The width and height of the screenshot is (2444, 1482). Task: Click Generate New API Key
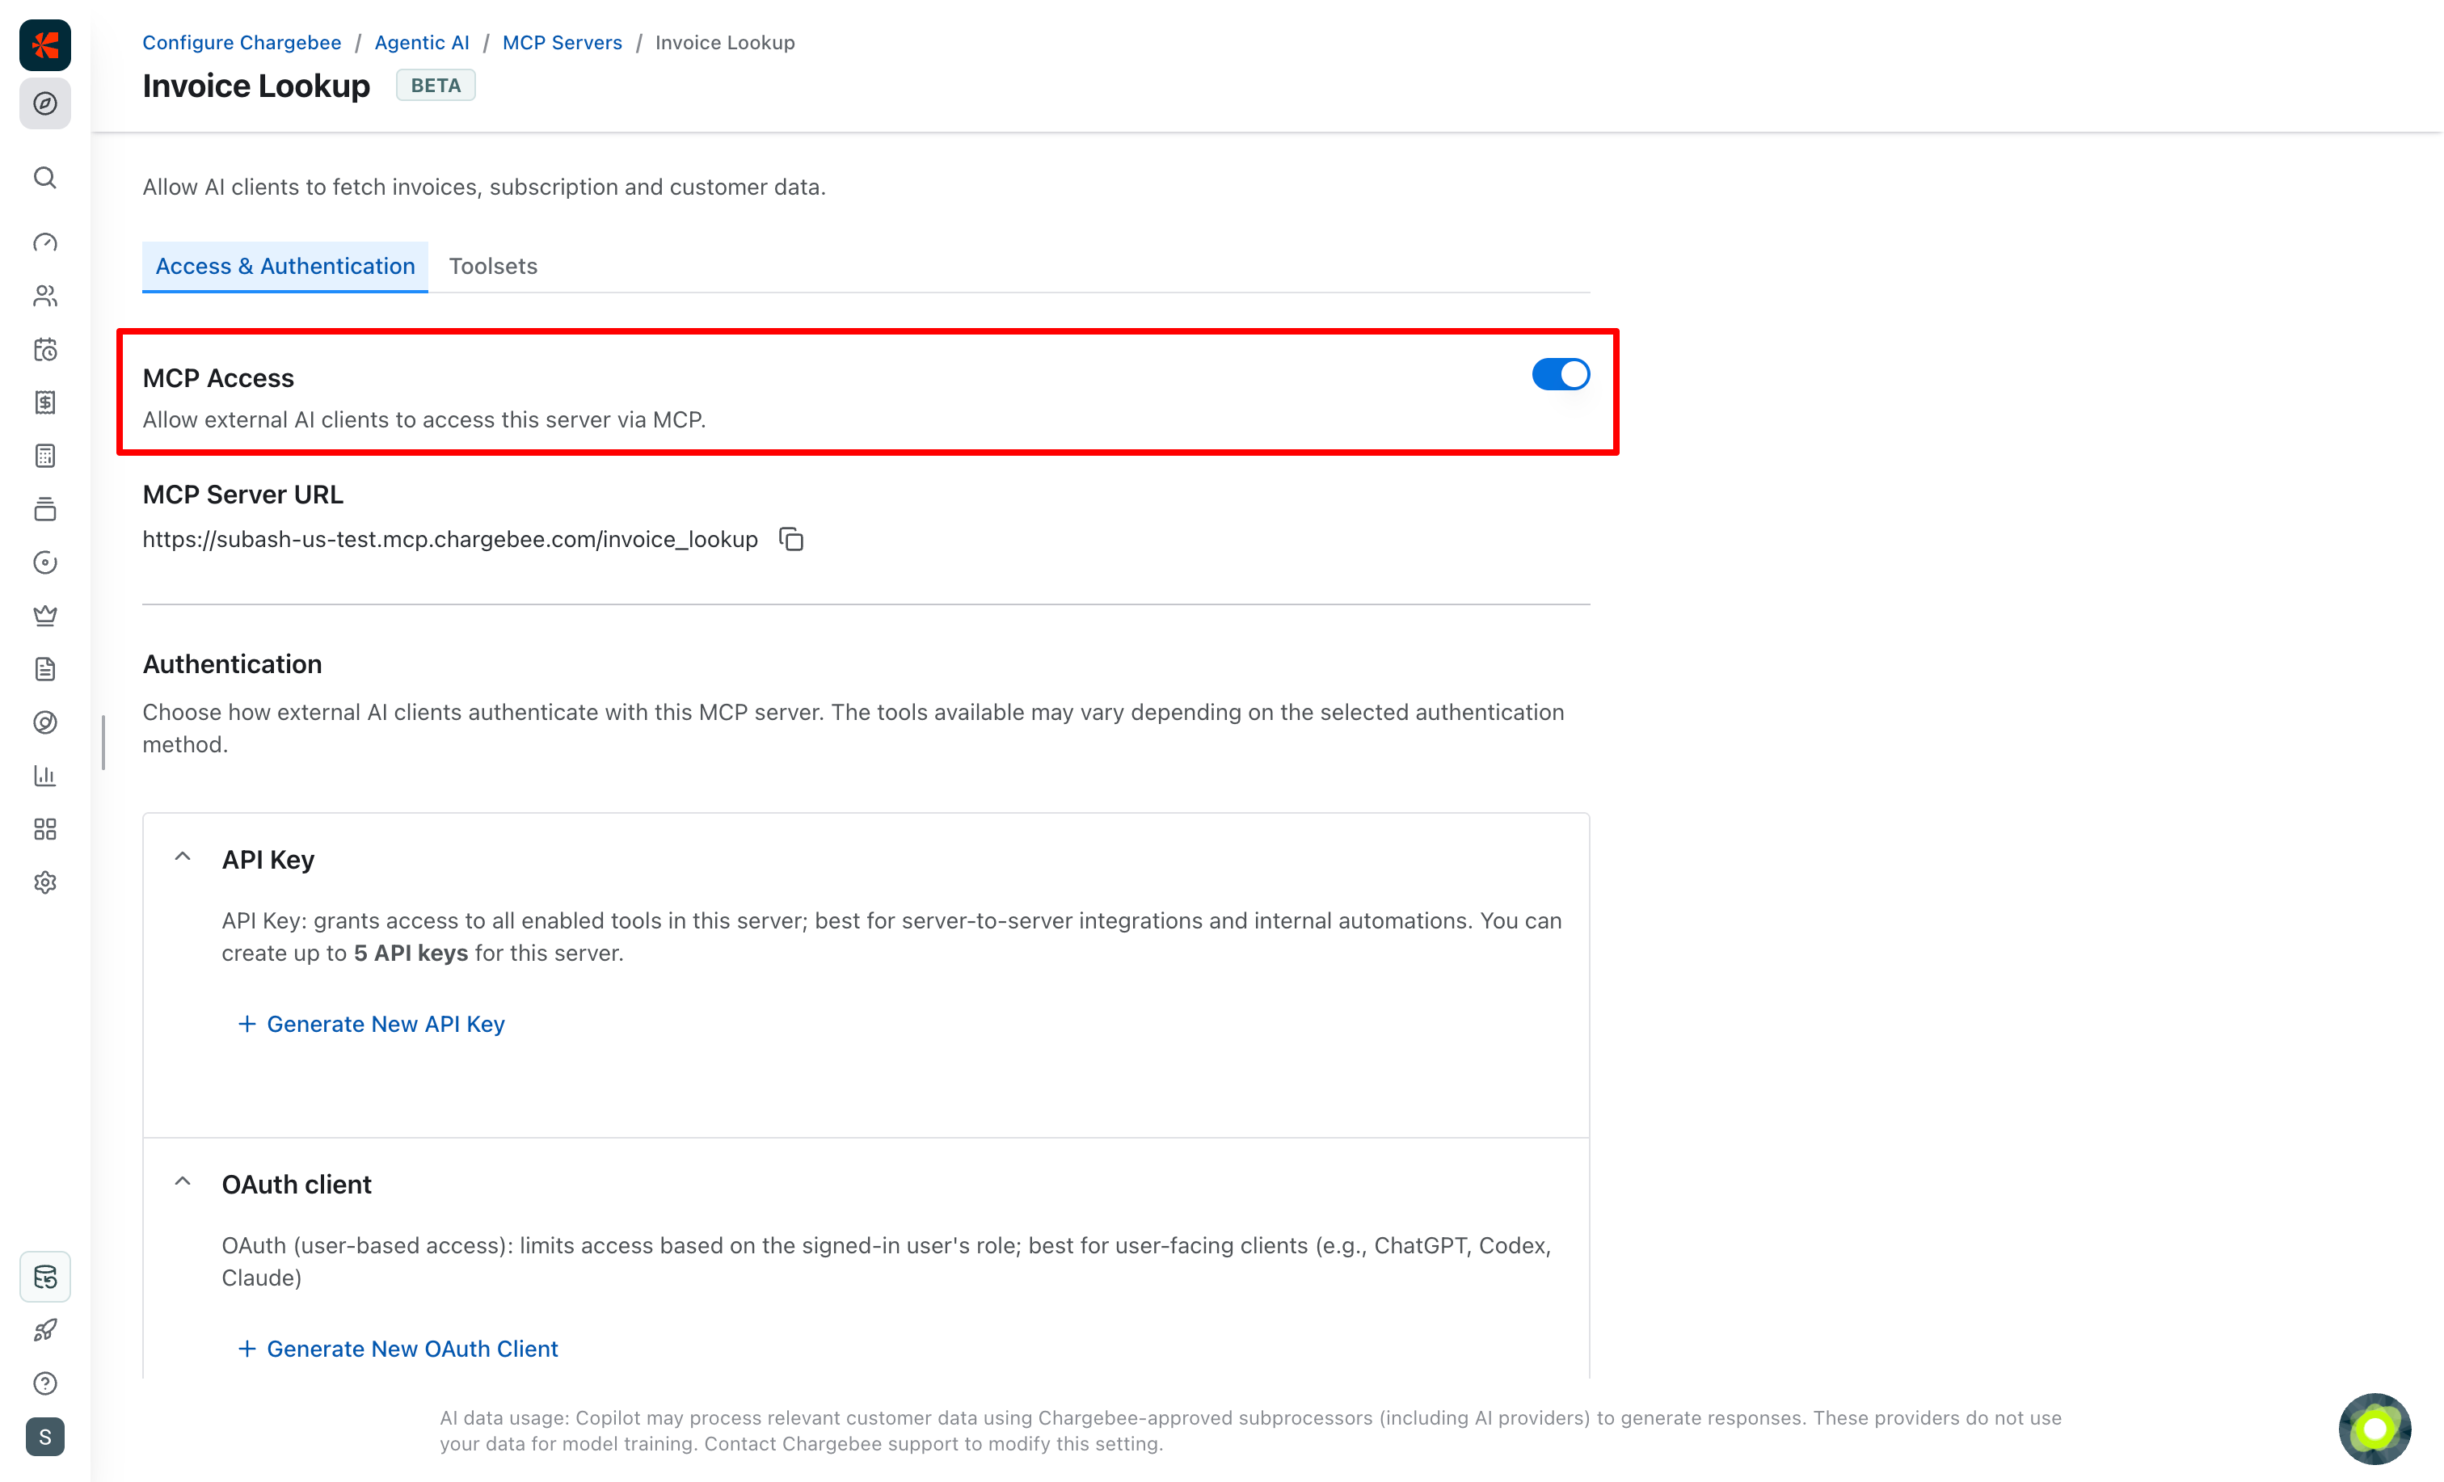pyautogui.click(x=371, y=1024)
